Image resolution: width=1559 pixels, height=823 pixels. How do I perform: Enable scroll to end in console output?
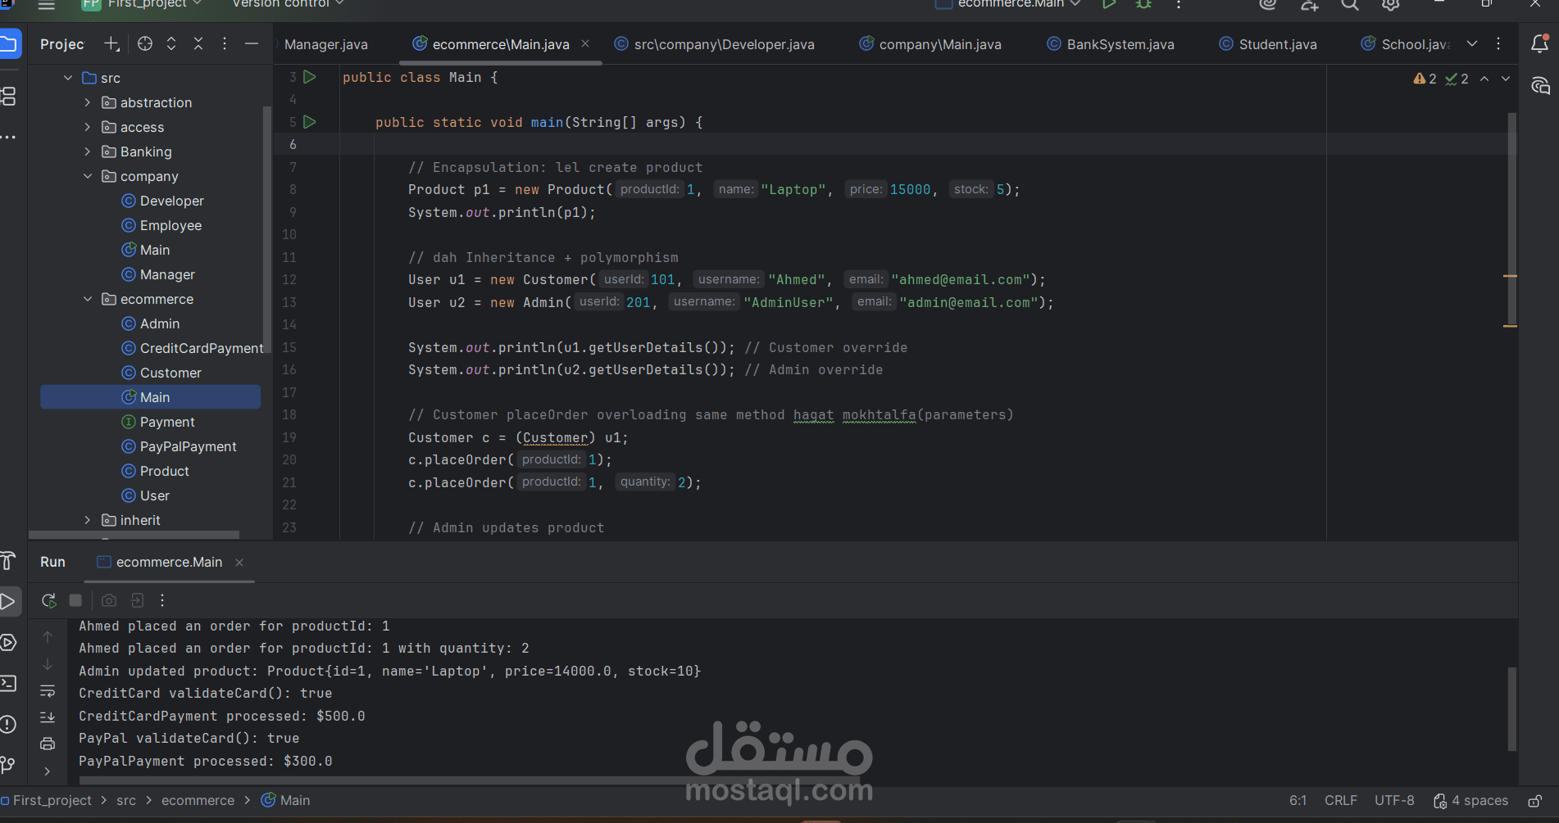point(48,717)
